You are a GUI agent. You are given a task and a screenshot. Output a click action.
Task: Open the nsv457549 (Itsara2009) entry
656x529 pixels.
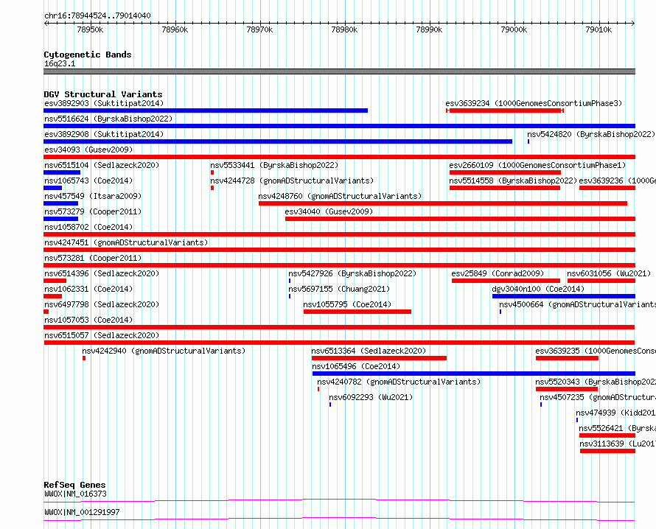pyautogui.click(x=93, y=196)
